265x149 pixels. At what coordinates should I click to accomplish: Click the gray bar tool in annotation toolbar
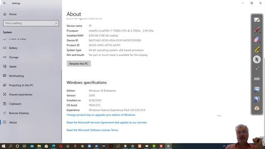[257, 79]
